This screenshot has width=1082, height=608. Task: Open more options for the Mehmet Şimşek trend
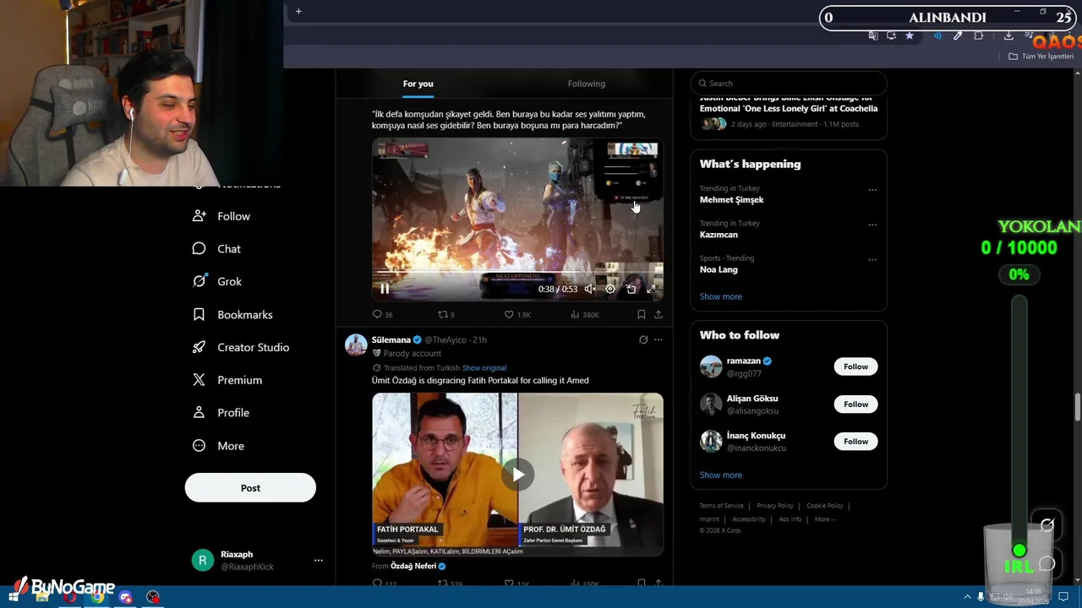click(872, 190)
